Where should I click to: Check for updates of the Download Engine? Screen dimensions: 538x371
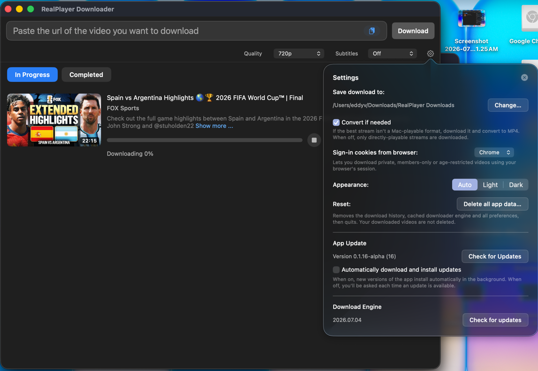(x=495, y=320)
